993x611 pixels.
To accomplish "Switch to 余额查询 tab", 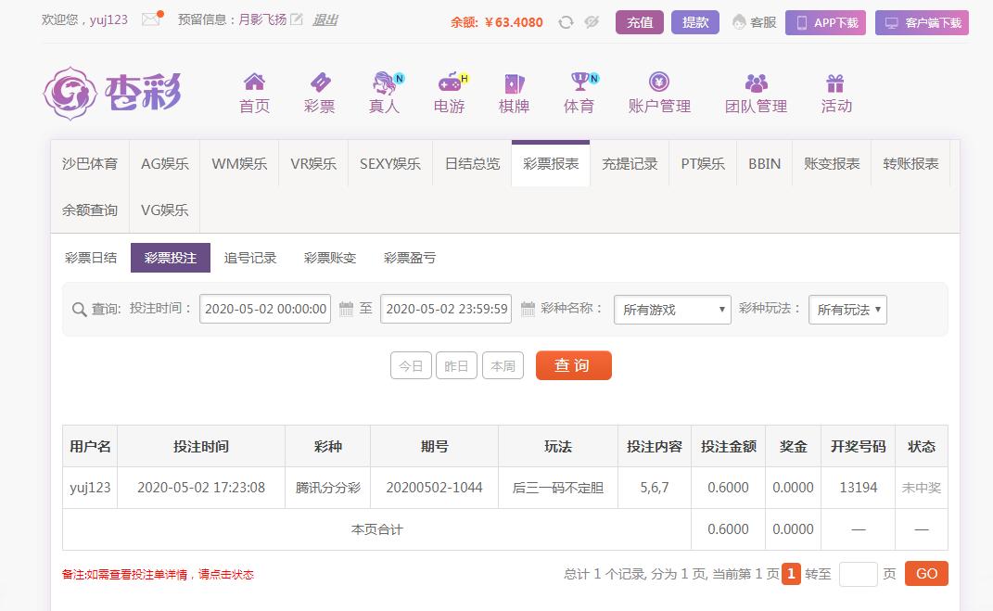I will pos(90,210).
